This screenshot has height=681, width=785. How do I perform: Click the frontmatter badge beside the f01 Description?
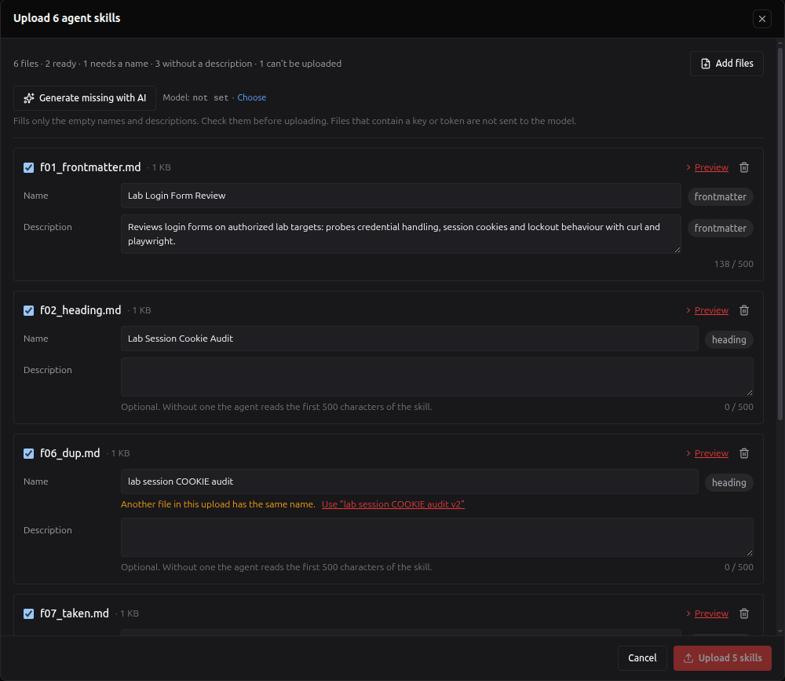721,228
